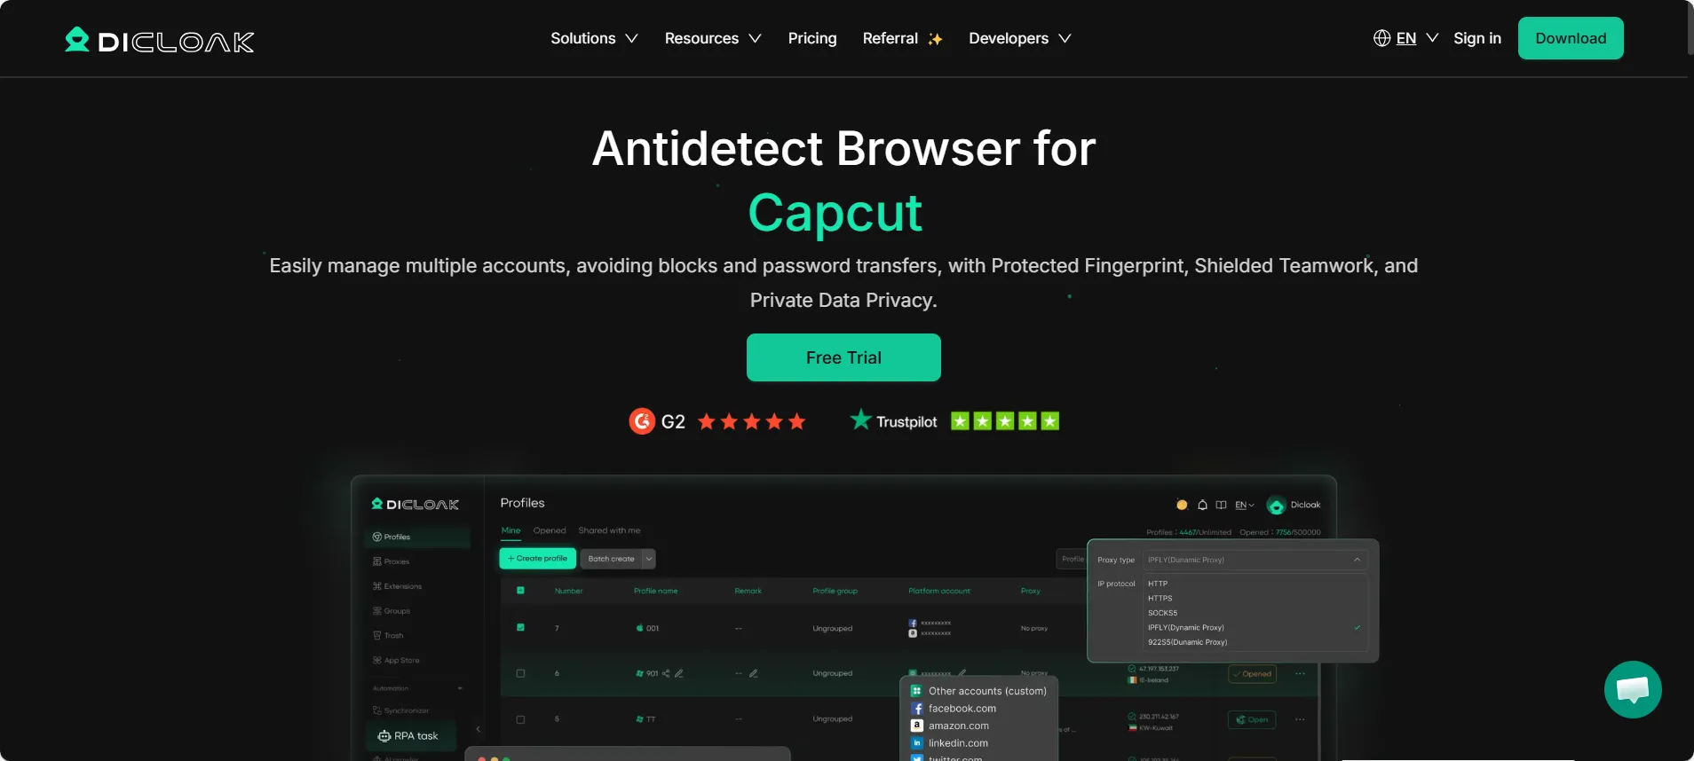The width and height of the screenshot is (1694, 761).
Task: Open the Resources dropdown in the navbar
Action: 712,38
